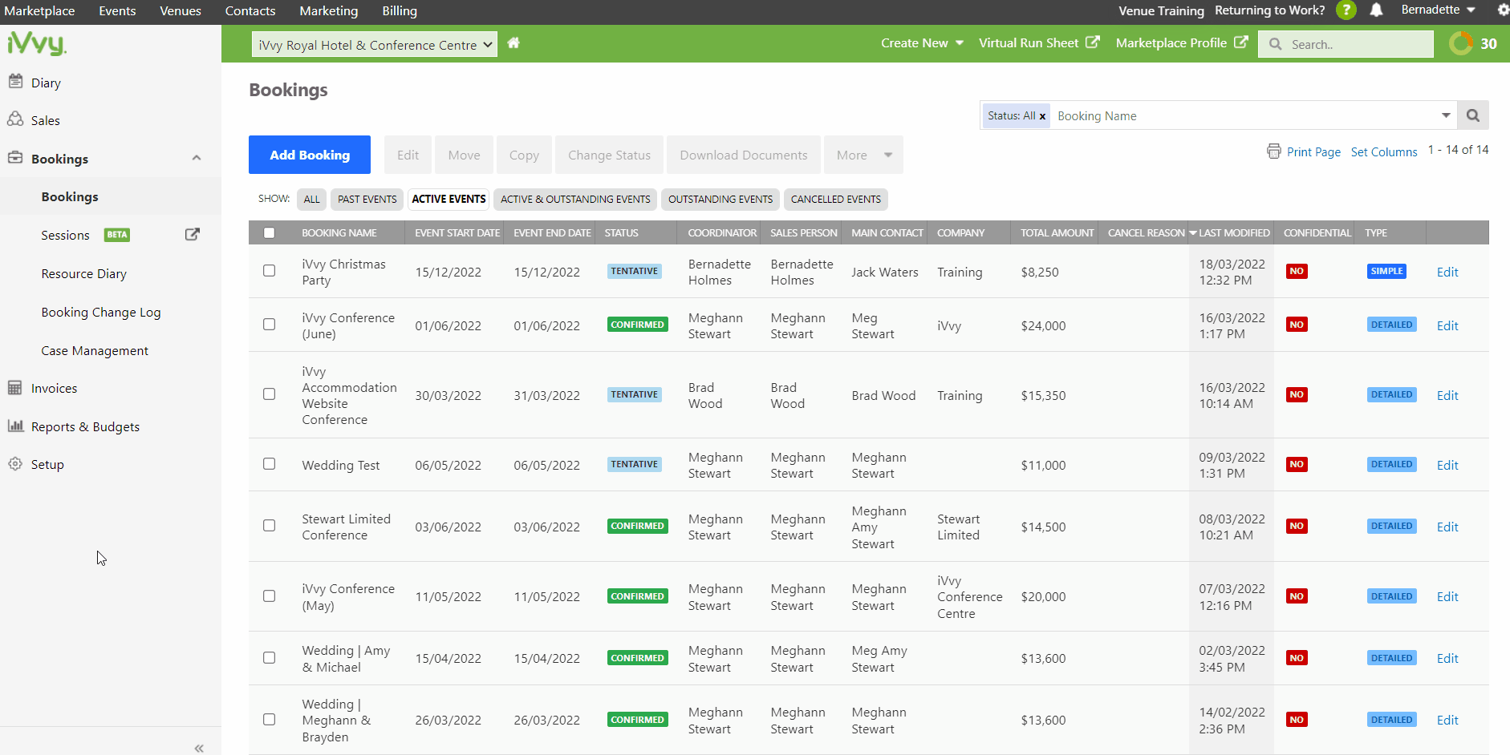Go to venue home icon
This screenshot has height=755, width=1510.
point(513,43)
